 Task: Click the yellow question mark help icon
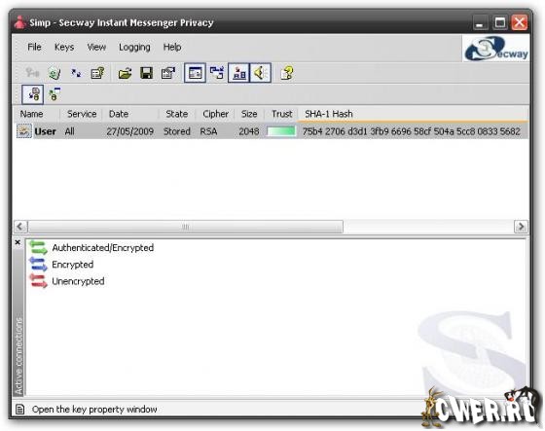[287, 73]
